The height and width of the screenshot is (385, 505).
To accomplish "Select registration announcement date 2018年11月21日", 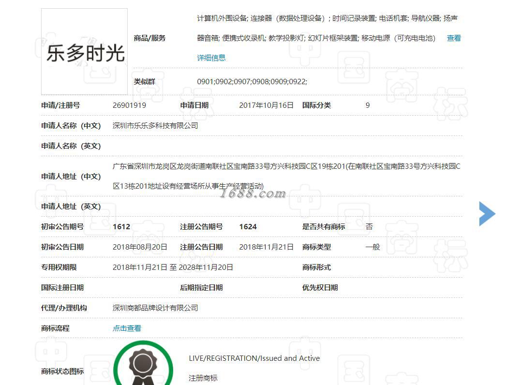I will (x=267, y=247).
